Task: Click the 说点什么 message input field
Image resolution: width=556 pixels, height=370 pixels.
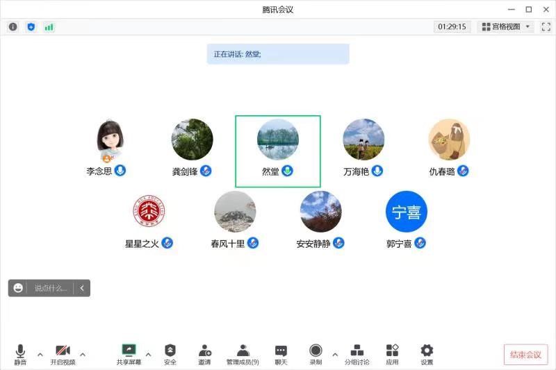Action: tap(51, 288)
